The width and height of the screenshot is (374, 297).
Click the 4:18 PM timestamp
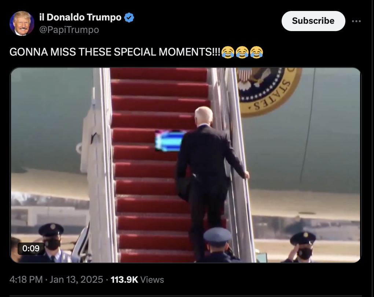click(x=26, y=279)
